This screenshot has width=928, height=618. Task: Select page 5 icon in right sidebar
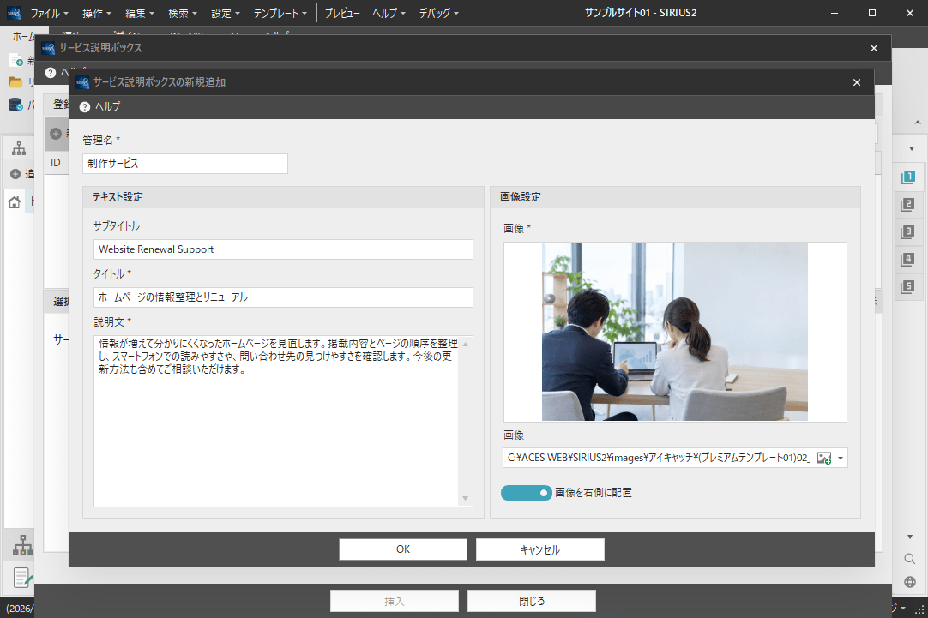point(907,287)
